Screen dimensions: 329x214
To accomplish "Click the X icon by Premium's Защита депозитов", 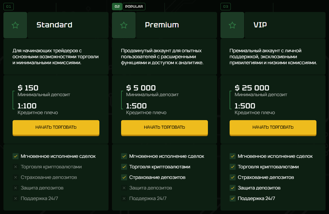I will 124,188.
